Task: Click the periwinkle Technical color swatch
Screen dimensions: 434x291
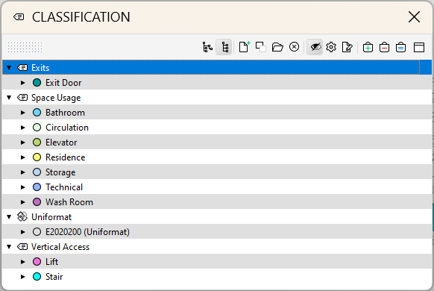Action: pos(37,187)
